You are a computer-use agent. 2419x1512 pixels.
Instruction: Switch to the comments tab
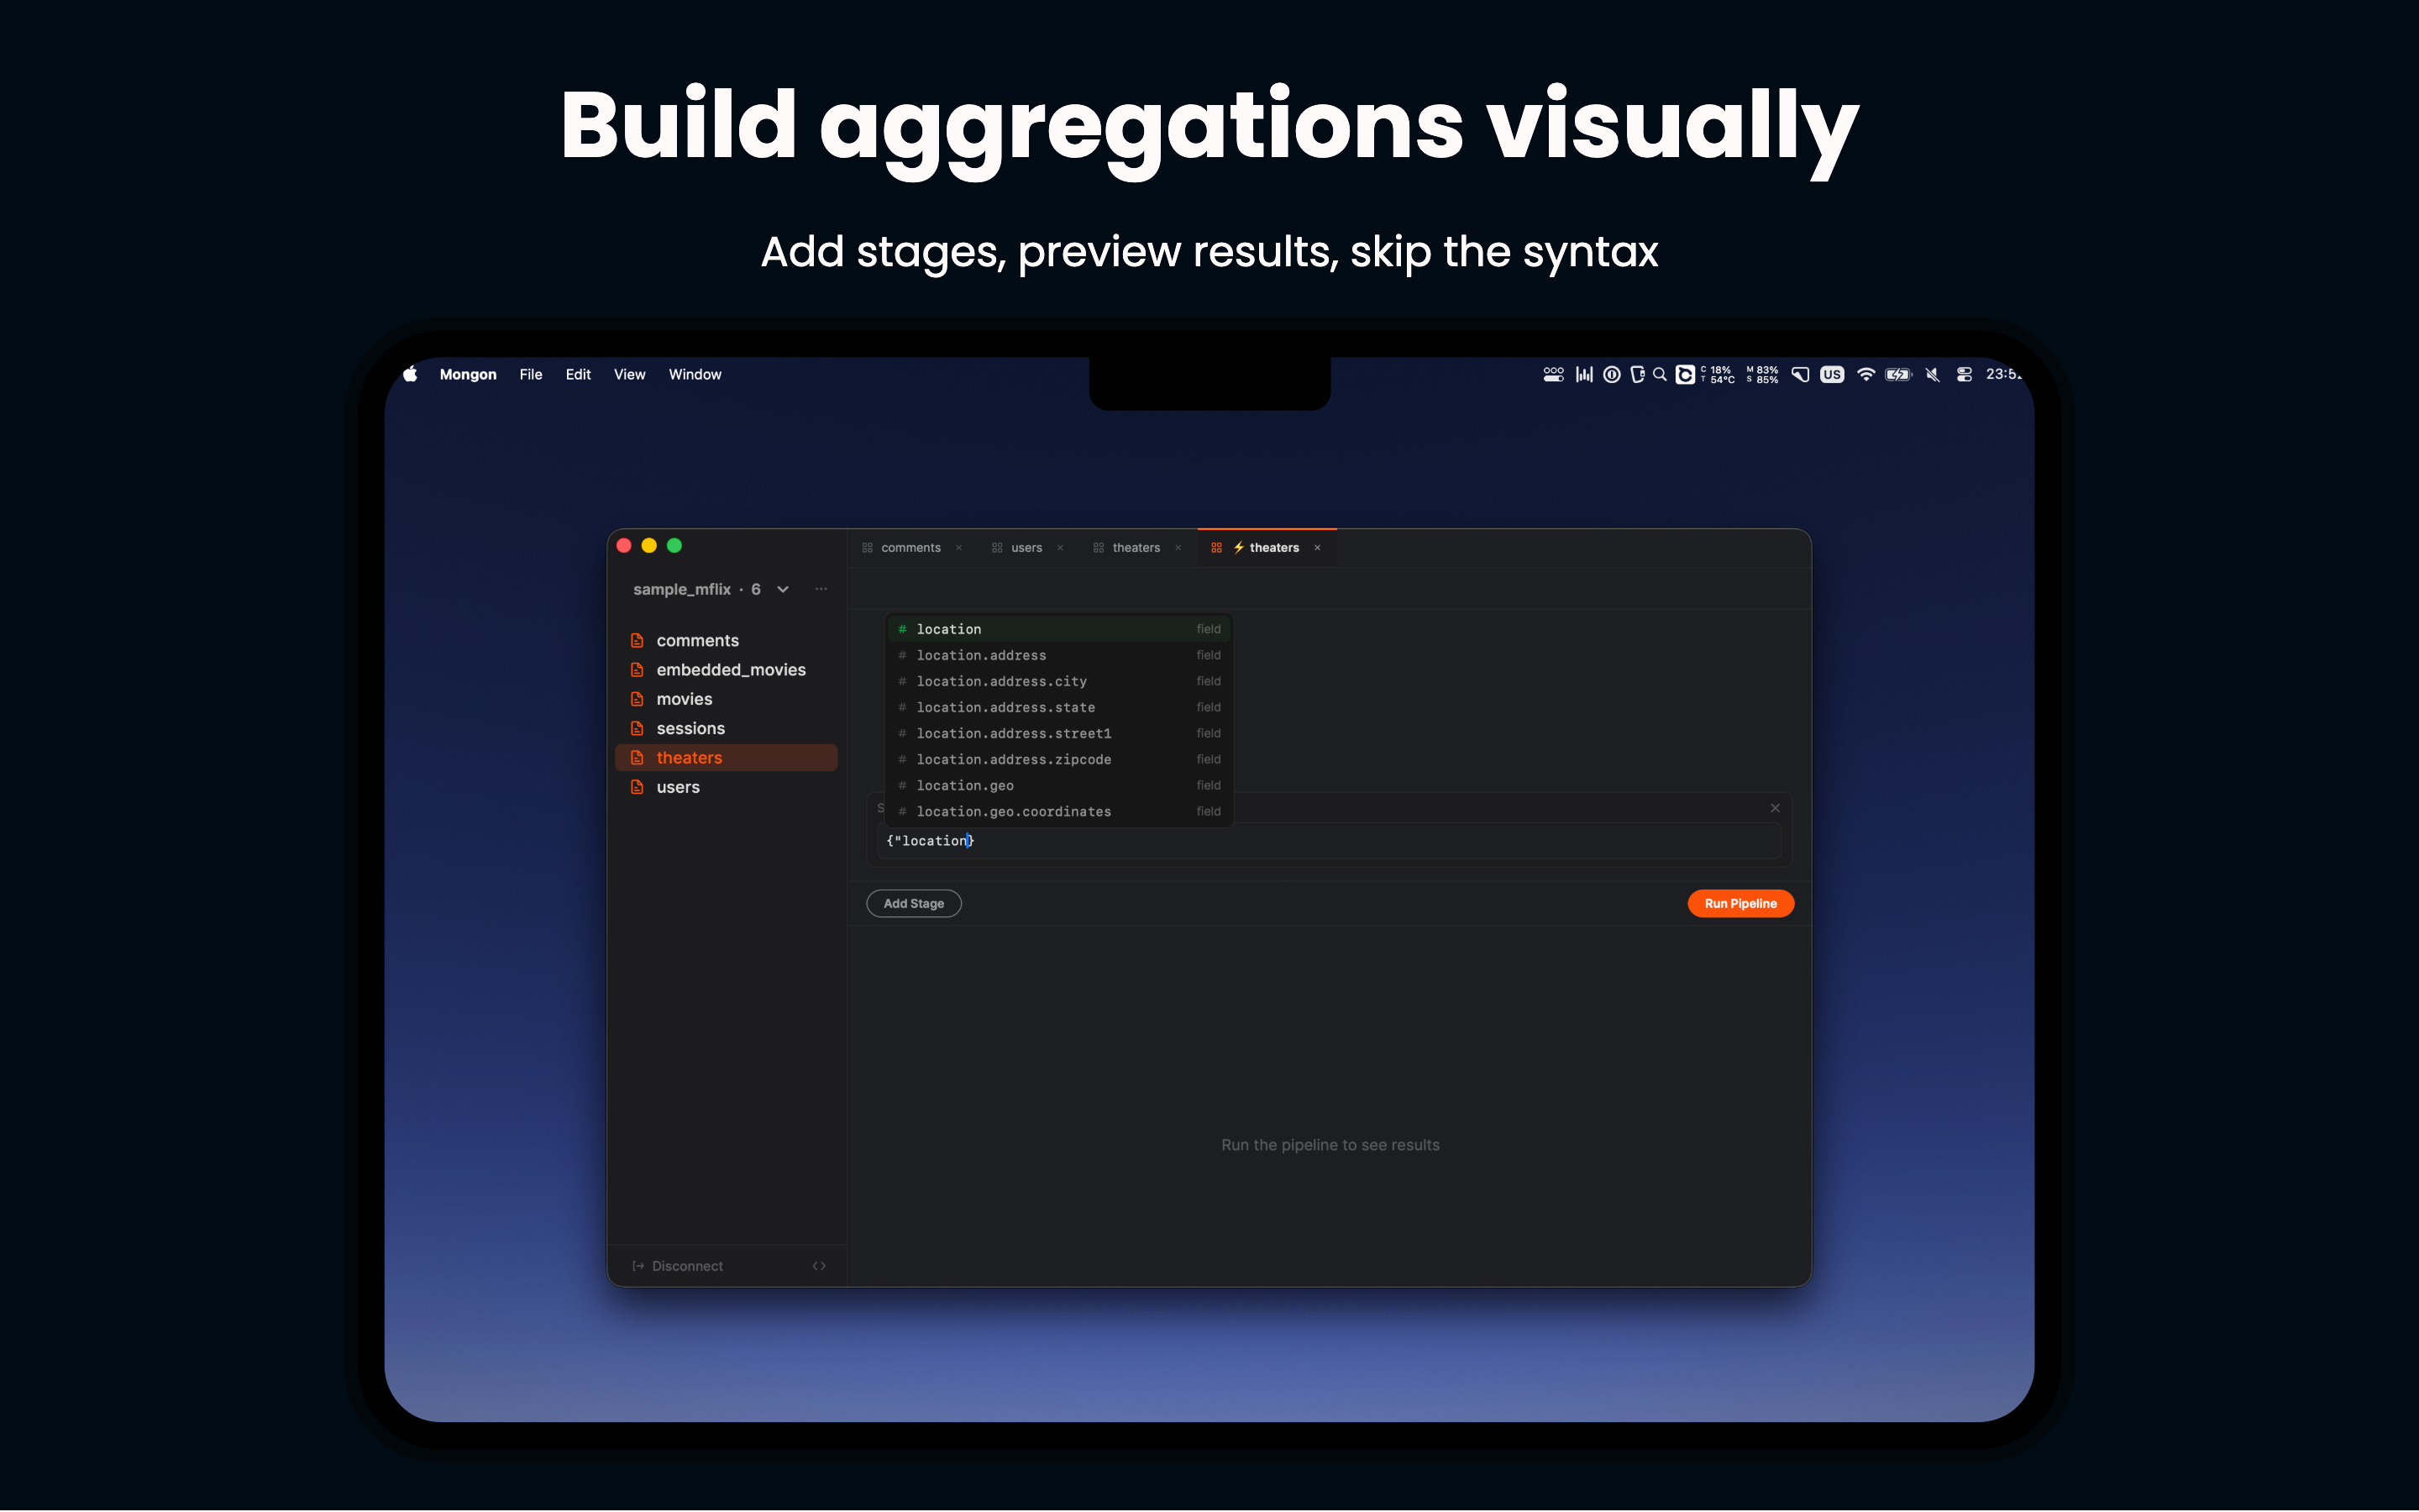pos(910,548)
